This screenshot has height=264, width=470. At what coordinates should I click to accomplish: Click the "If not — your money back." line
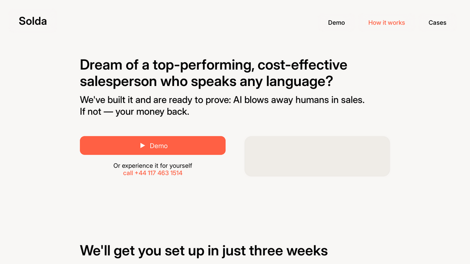point(134,112)
